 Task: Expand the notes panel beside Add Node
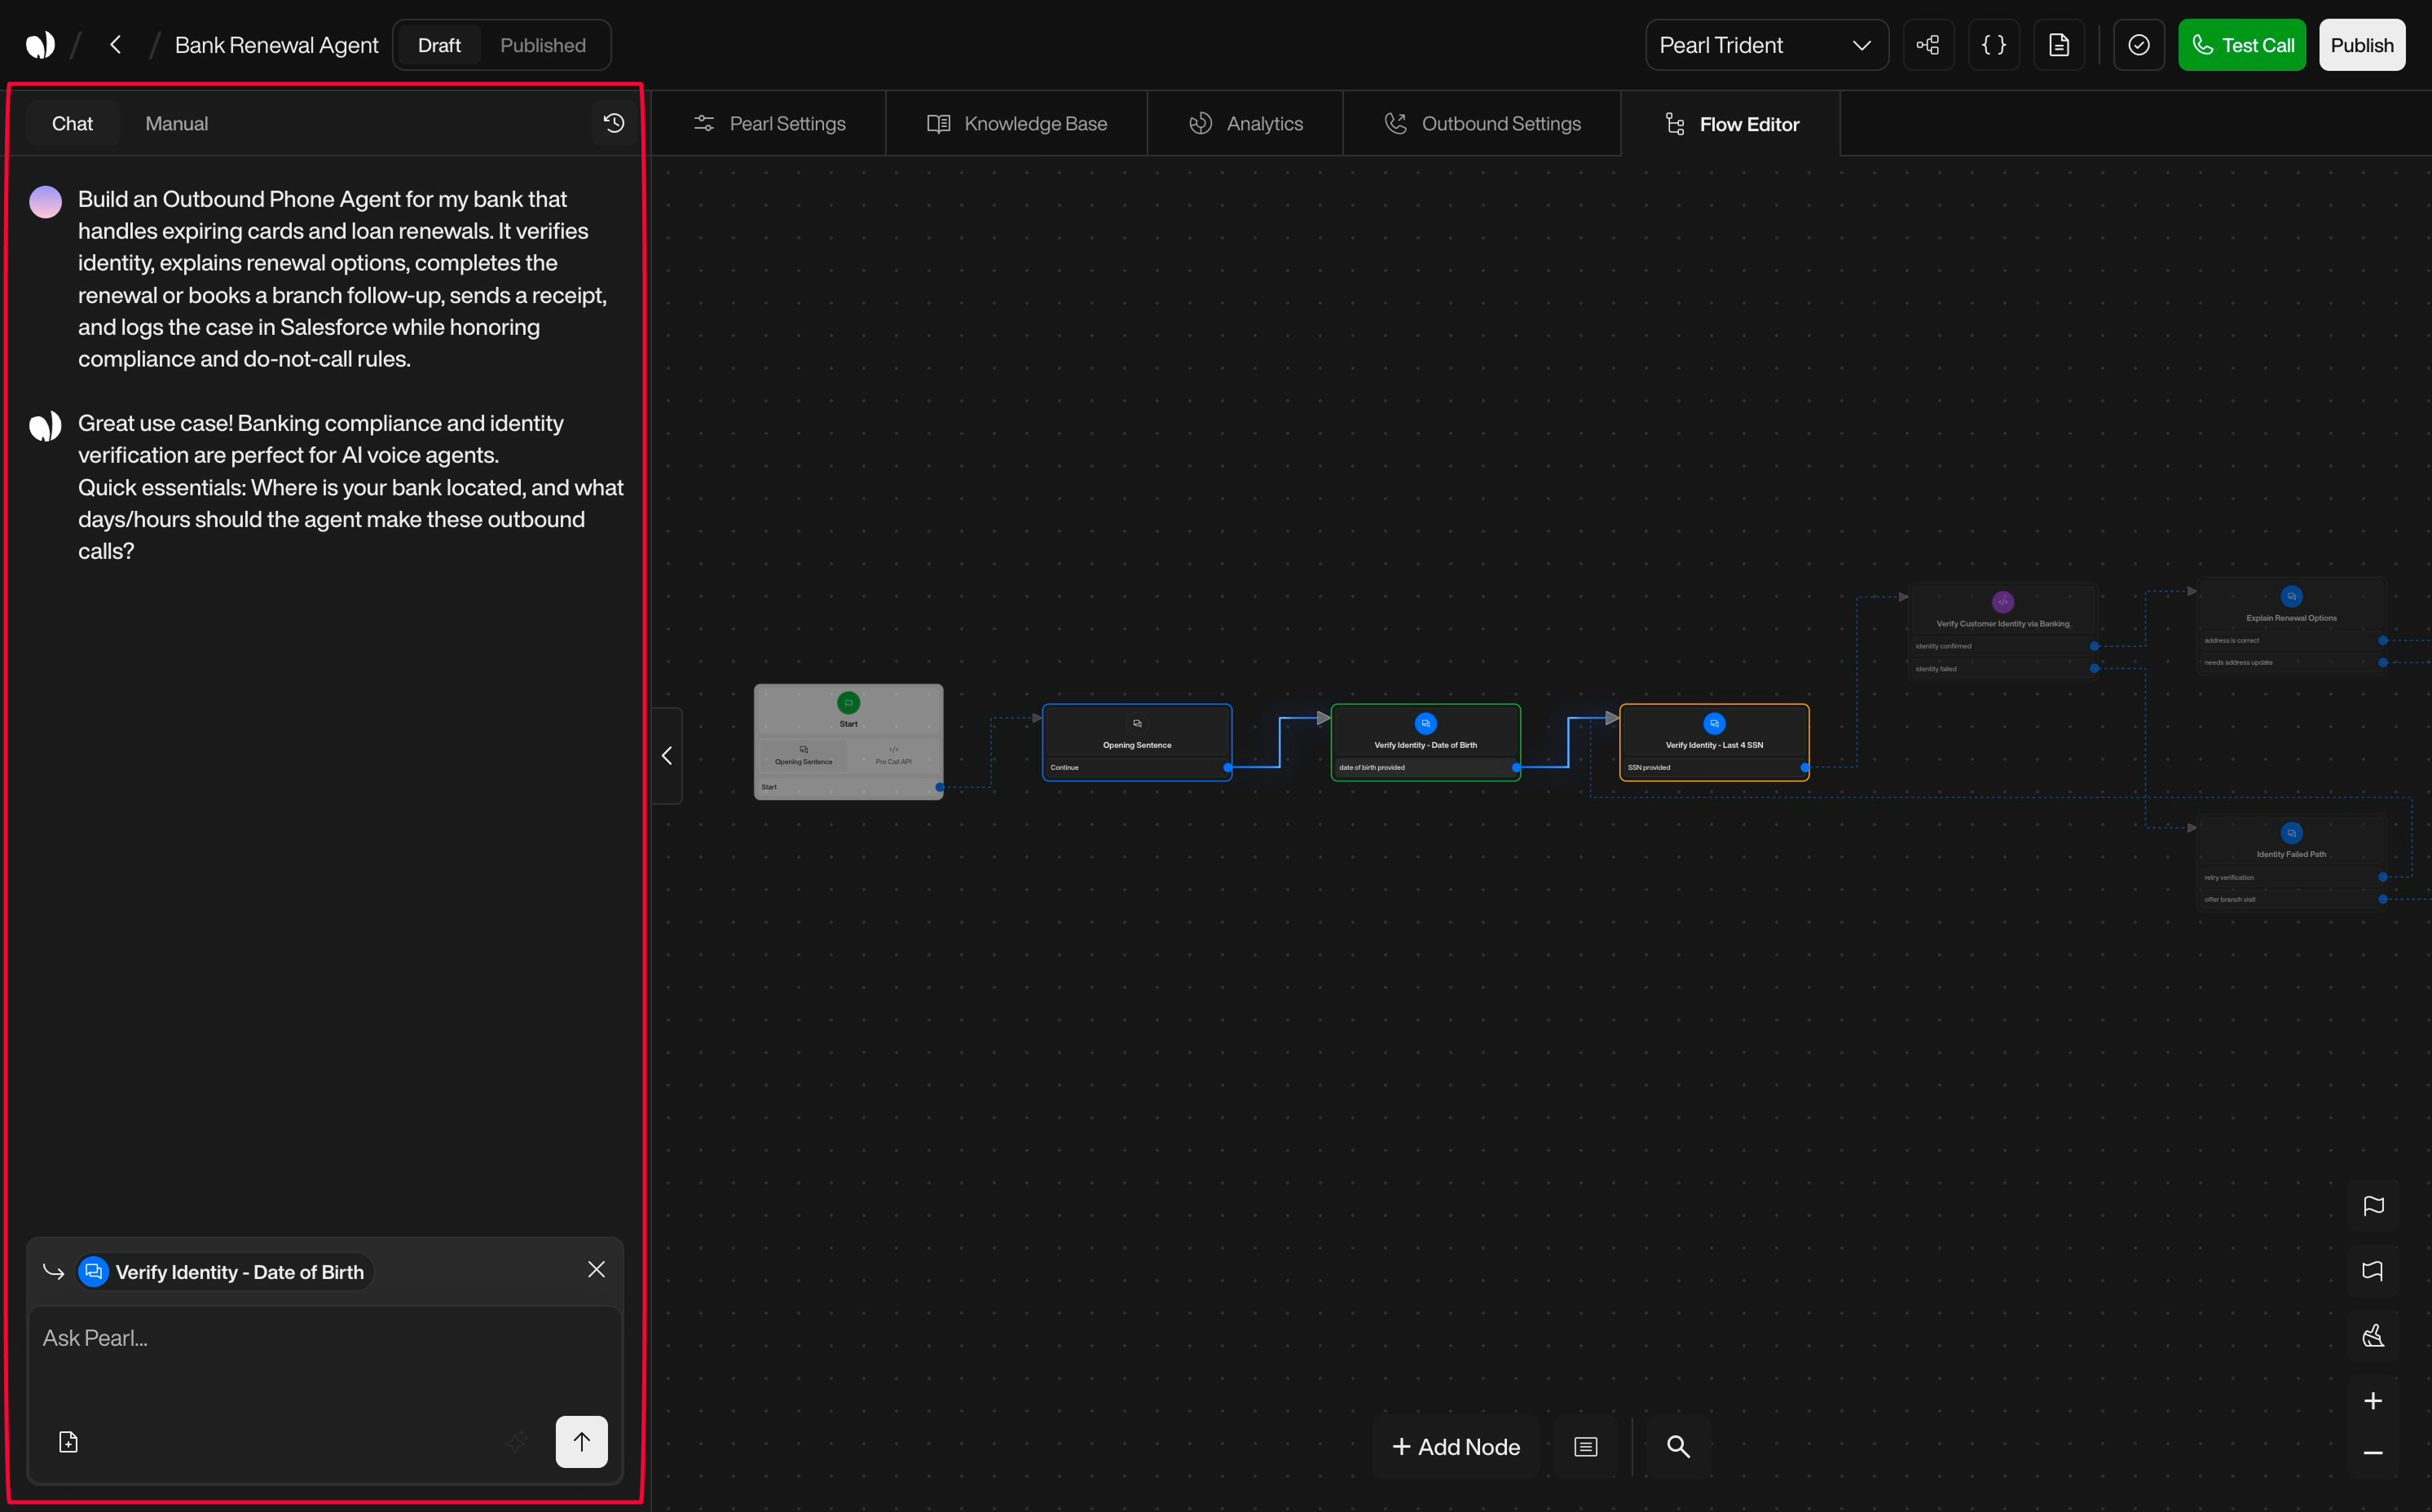1584,1446
